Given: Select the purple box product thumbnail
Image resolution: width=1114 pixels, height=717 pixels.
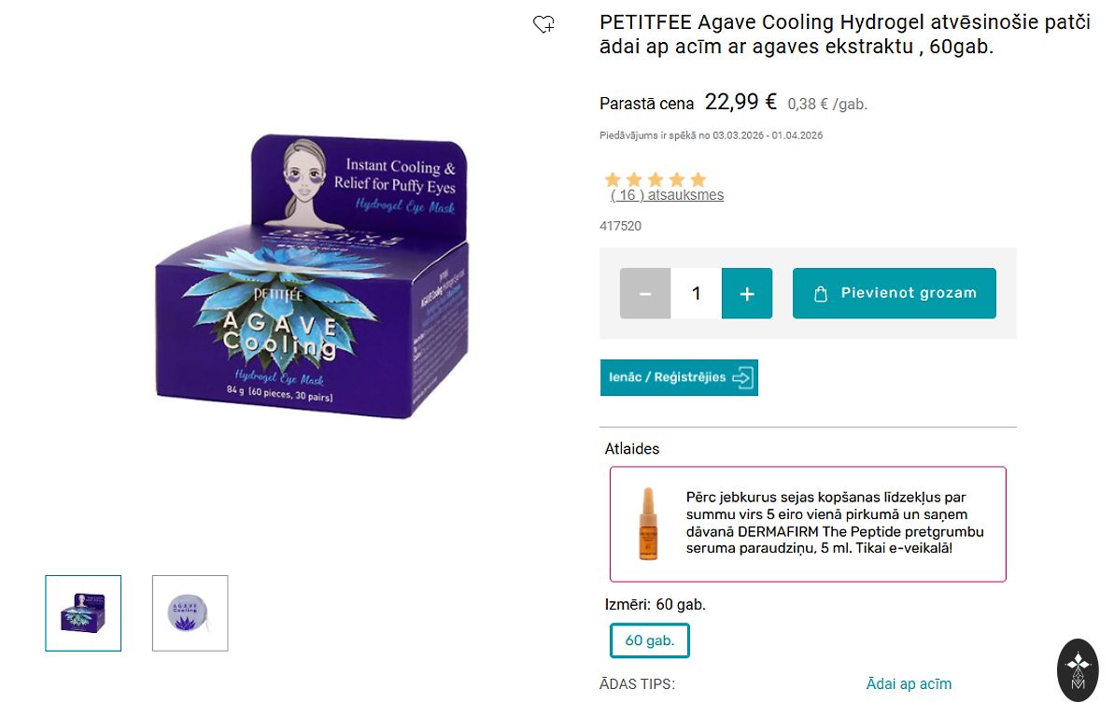Looking at the screenshot, I should coord(83,613).
